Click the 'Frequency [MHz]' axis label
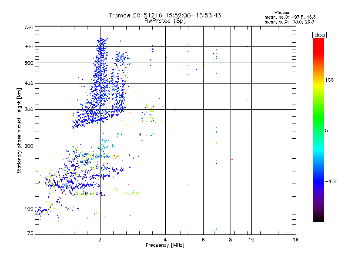Viewport: 348px width, 261px height. [165, 245]
